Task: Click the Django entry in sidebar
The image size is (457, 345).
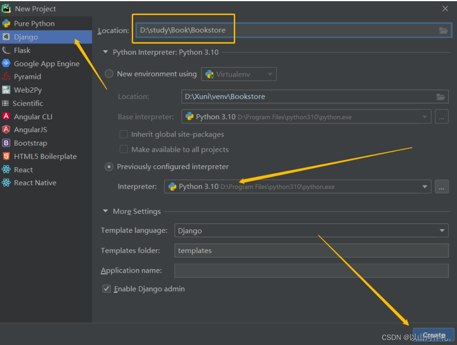Action: click(x=46, y=37)
